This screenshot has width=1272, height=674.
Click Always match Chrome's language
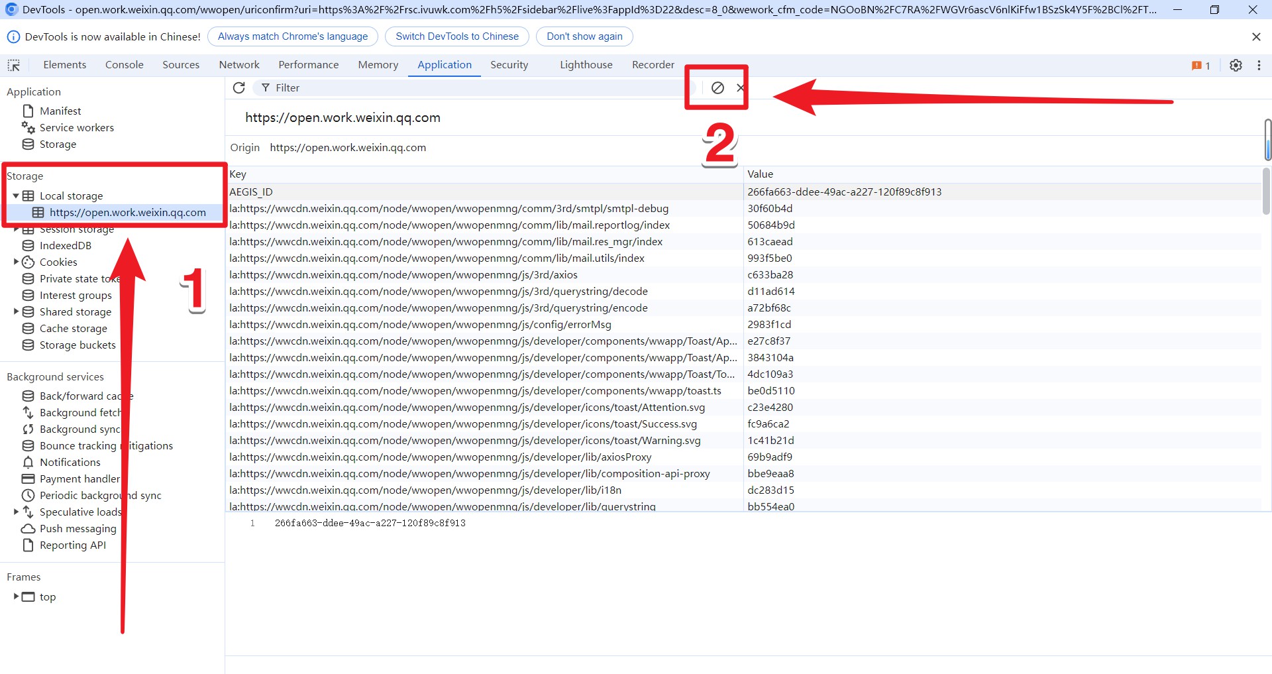pyautogui.click(x=293, y=36)
